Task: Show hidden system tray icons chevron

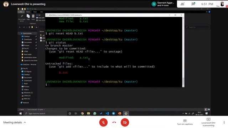Action: 183,113
